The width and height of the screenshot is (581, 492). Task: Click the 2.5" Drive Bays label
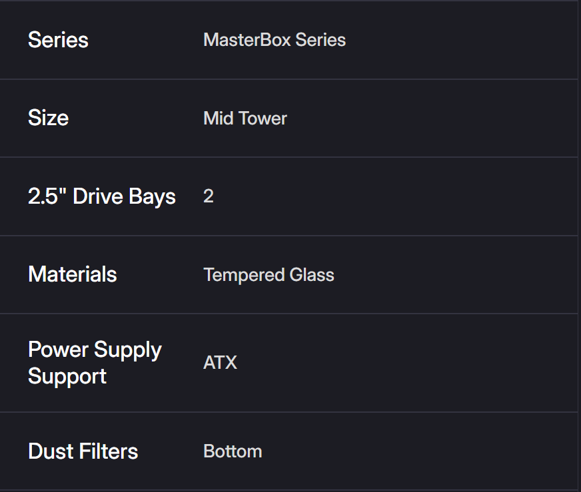(x=101, y=196)
